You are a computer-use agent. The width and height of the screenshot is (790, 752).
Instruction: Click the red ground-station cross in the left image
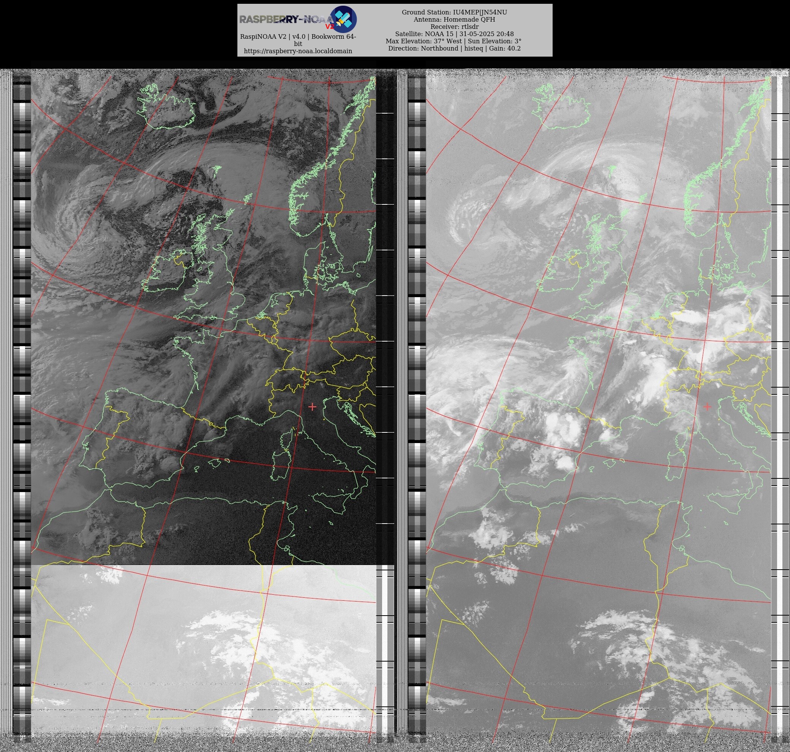tap(312, 407)
